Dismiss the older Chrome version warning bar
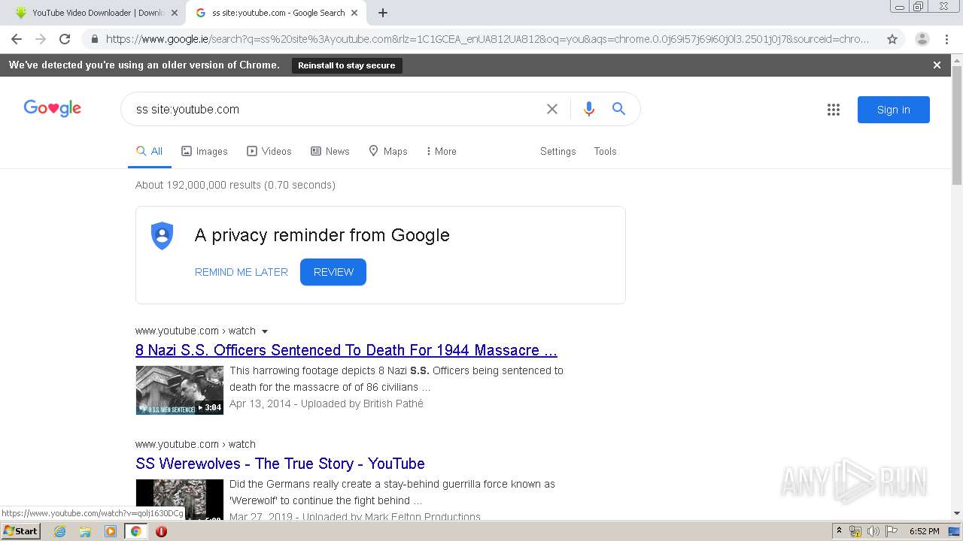 point(937,65)
